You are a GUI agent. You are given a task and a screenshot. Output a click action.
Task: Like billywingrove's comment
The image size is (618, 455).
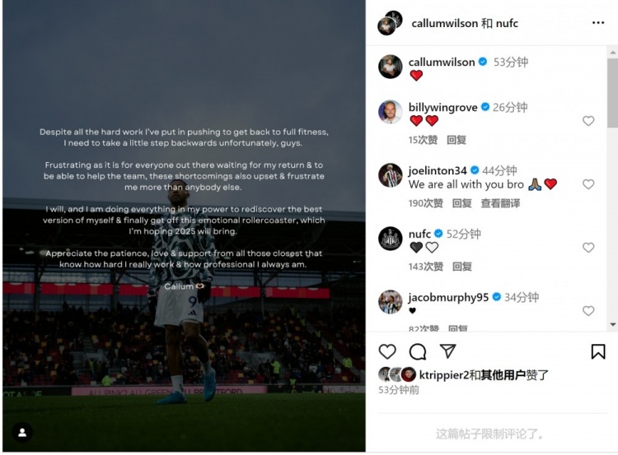coord(588,121)
